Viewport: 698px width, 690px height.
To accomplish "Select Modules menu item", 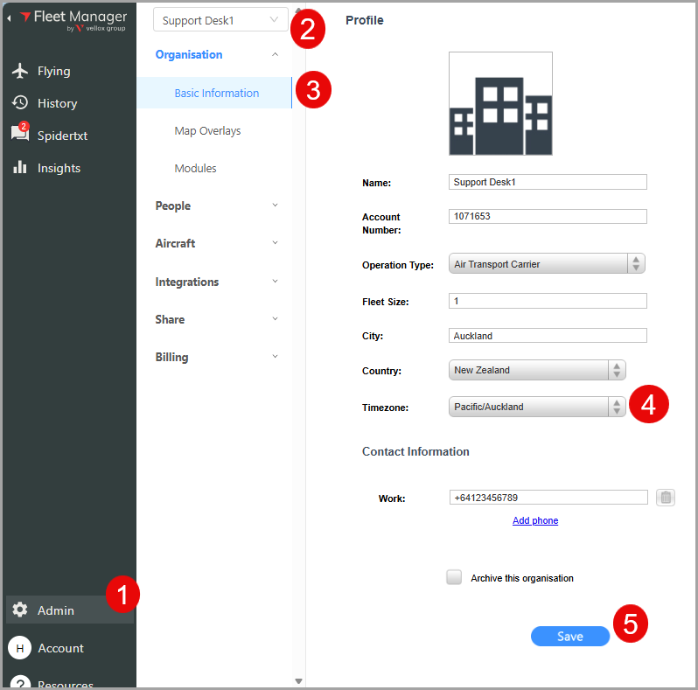I will click(195, 168).
